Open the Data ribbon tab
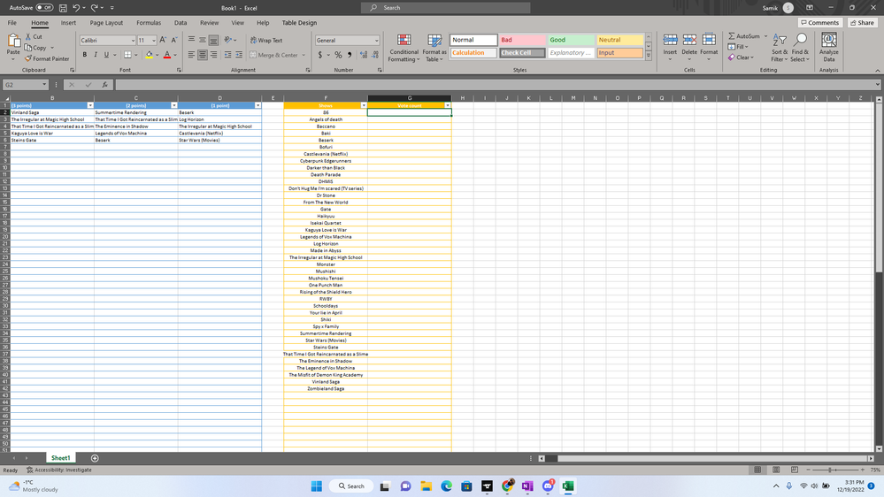 coord(181,22)
